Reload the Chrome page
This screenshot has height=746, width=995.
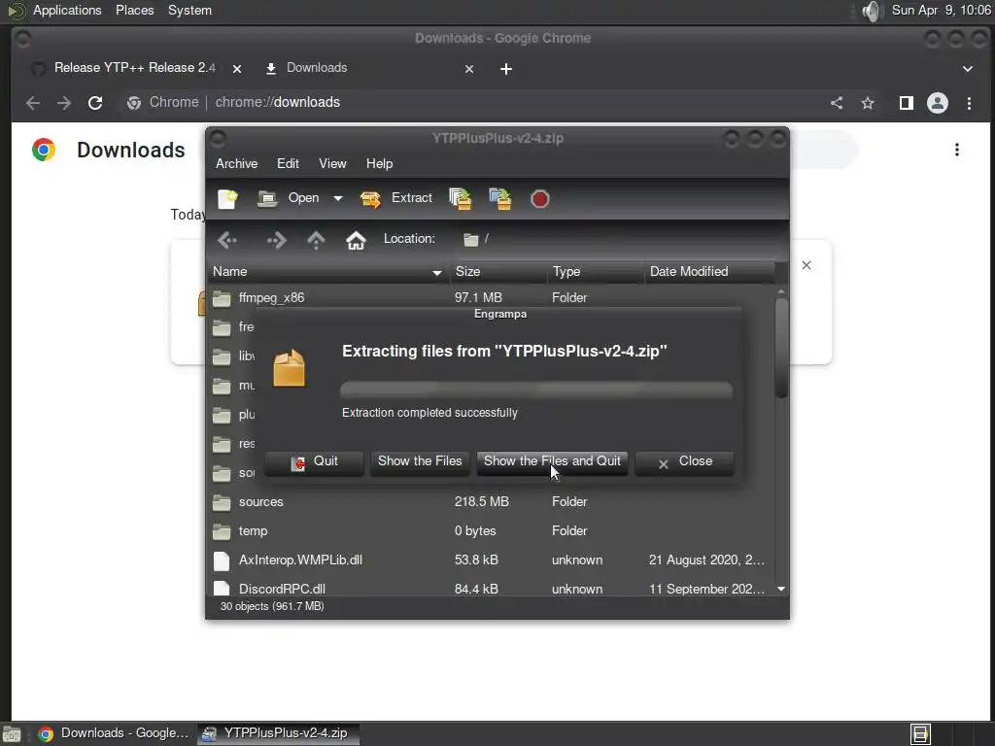pos(95,103)
